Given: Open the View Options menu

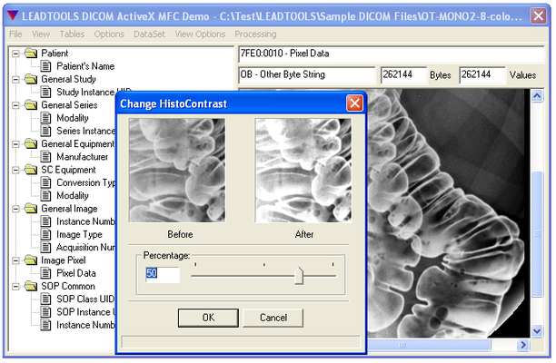Looking at the screenshot, I should 200,34.
